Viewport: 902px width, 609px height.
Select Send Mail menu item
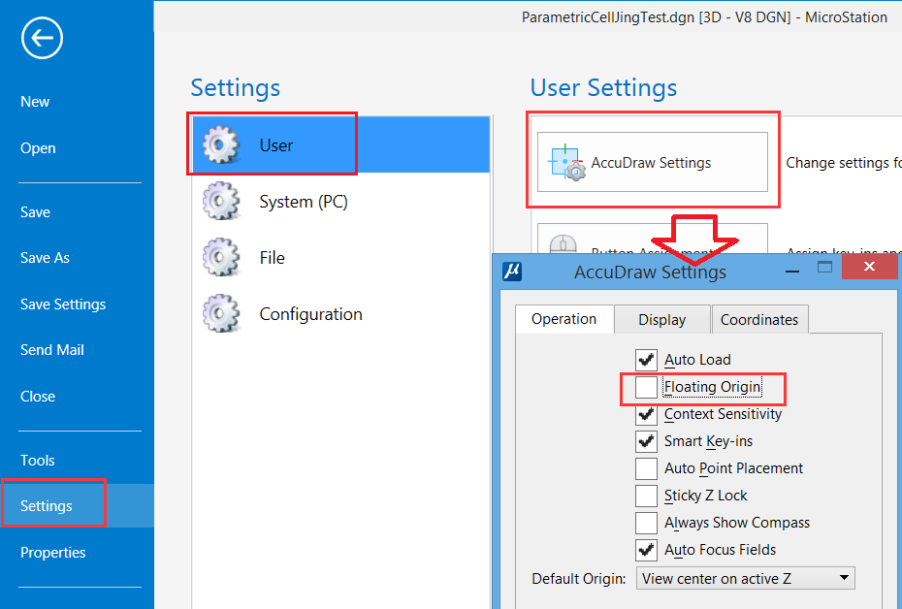(x=52, y=350)
